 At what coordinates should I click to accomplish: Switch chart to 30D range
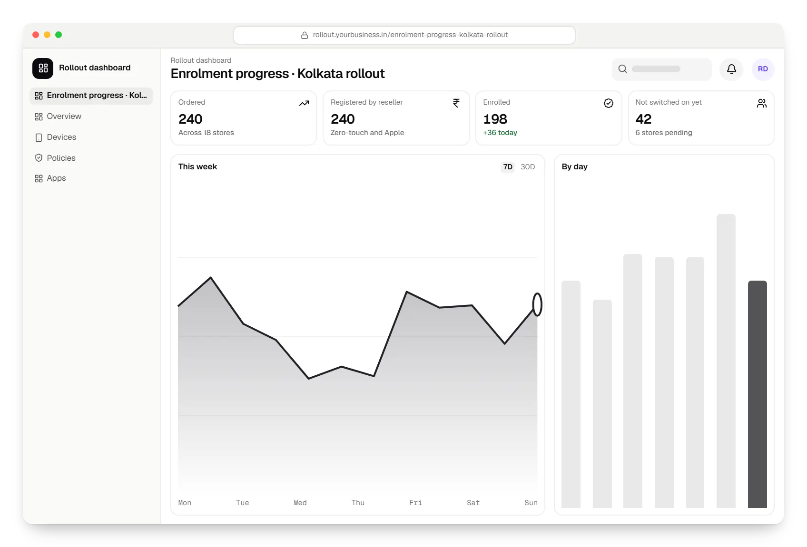(528, 167)
